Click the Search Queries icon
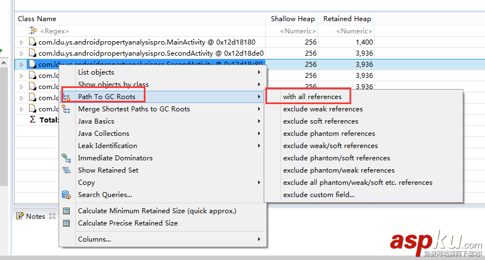This screenshot has width=485, height=260. point(67,195)
